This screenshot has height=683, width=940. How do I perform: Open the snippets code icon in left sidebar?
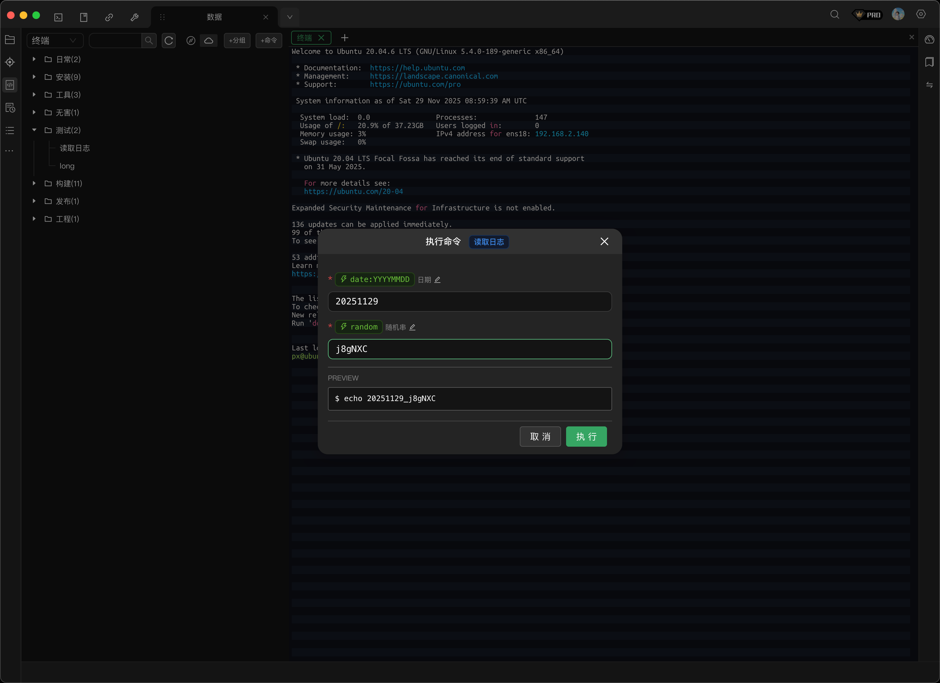[x=10, y=85]
